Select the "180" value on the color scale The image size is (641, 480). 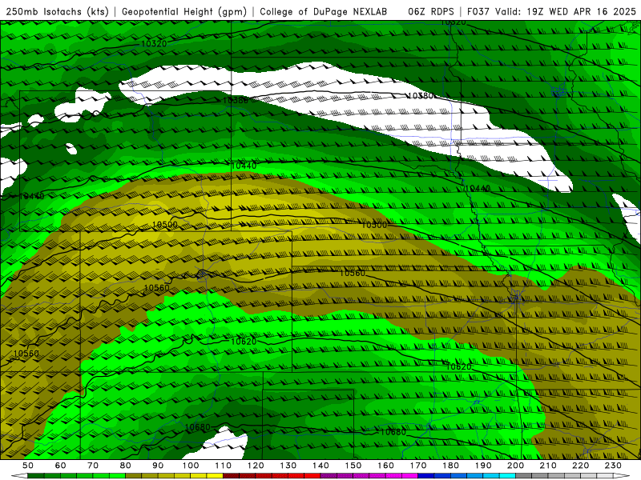pyautogui.click(x=450, y=466)
